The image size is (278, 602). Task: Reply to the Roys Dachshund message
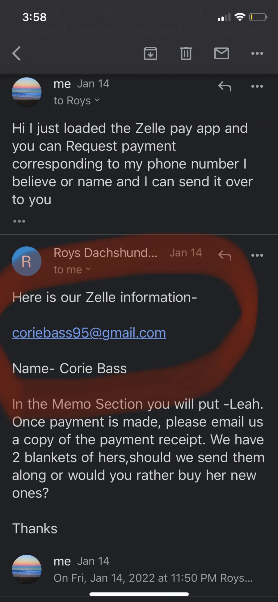pyautogui.click(x=225, y=255)
